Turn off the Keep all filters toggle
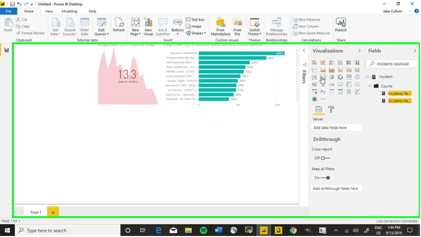 pos(325,178)
